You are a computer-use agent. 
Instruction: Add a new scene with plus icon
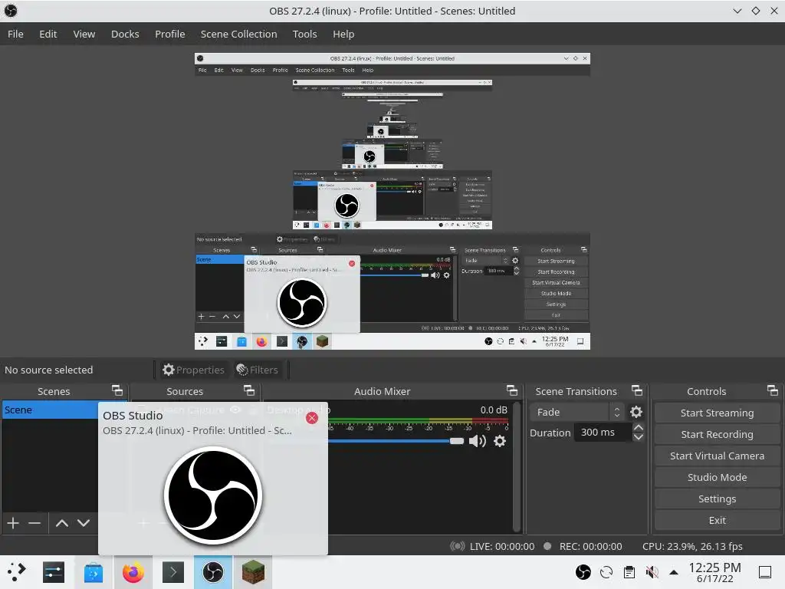pos(13,523)
